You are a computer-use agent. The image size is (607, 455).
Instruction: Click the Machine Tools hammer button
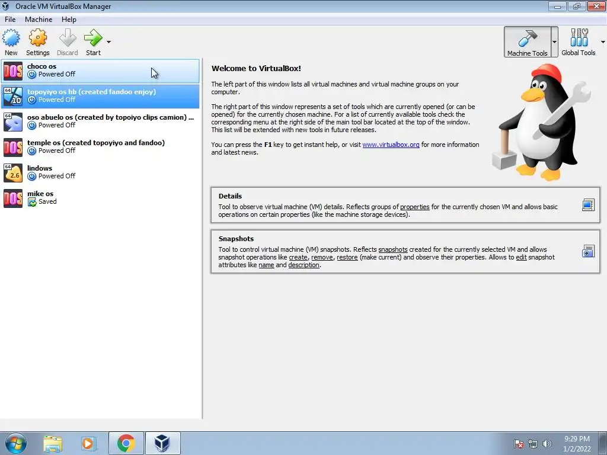tap(527, 42)
